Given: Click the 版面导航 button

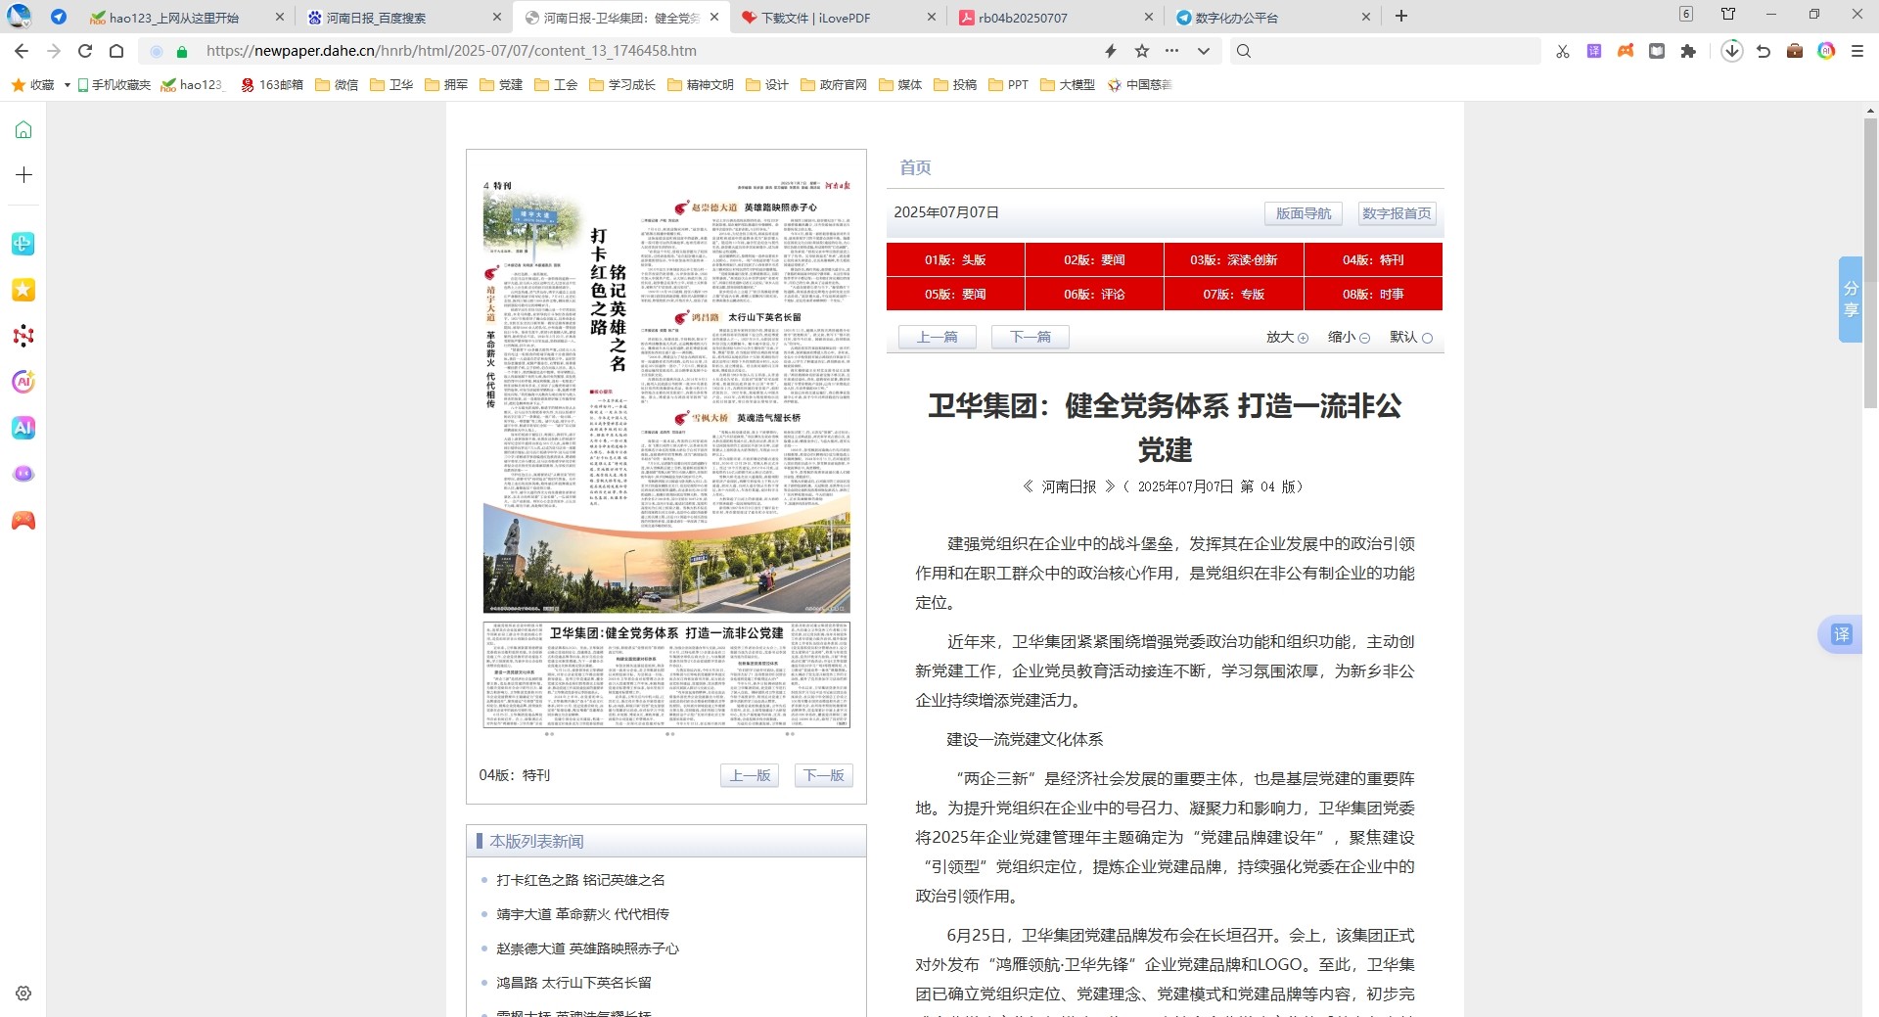Looking at the screenshot, I should (x=1304, y=213).
